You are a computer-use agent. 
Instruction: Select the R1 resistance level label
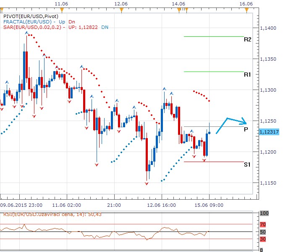pyautogui.click(x=247, y=75)
